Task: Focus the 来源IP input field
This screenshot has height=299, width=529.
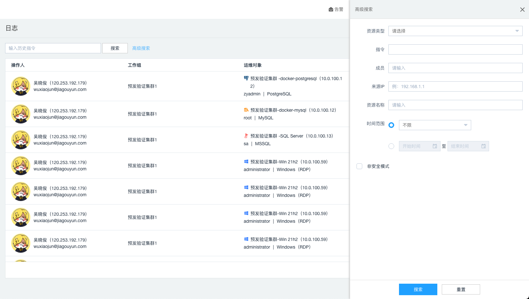Action: (x=455, y=86)
